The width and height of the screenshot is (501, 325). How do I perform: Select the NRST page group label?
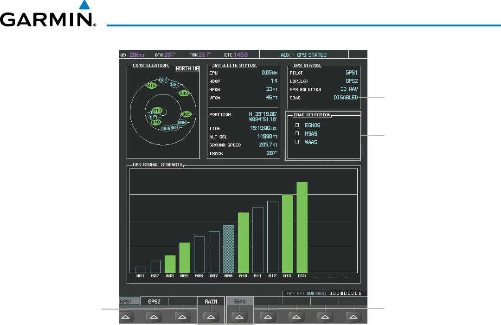(x=321, y=294)
